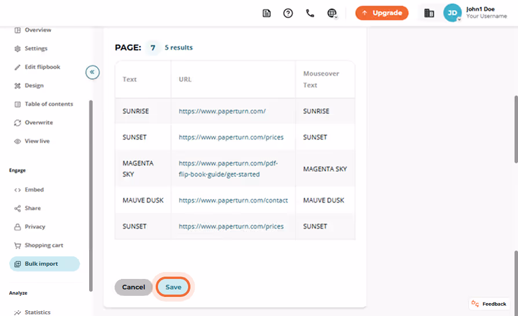This screenshot has width=518, height=316.
Task: Open Statistics in the sidebar
Action: (x=38, y=312)
